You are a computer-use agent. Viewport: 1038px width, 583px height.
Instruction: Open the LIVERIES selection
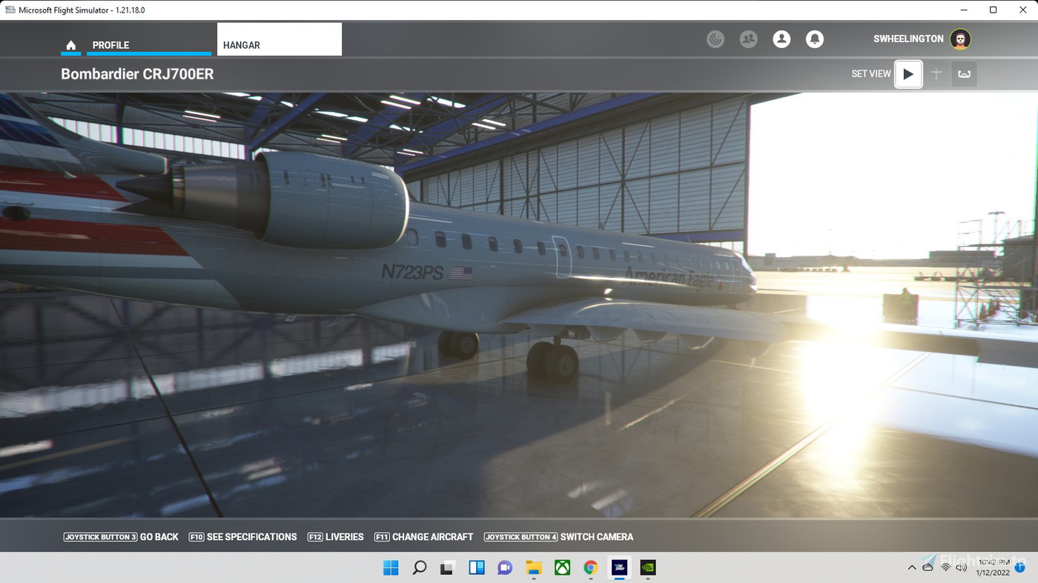point(344,536)
